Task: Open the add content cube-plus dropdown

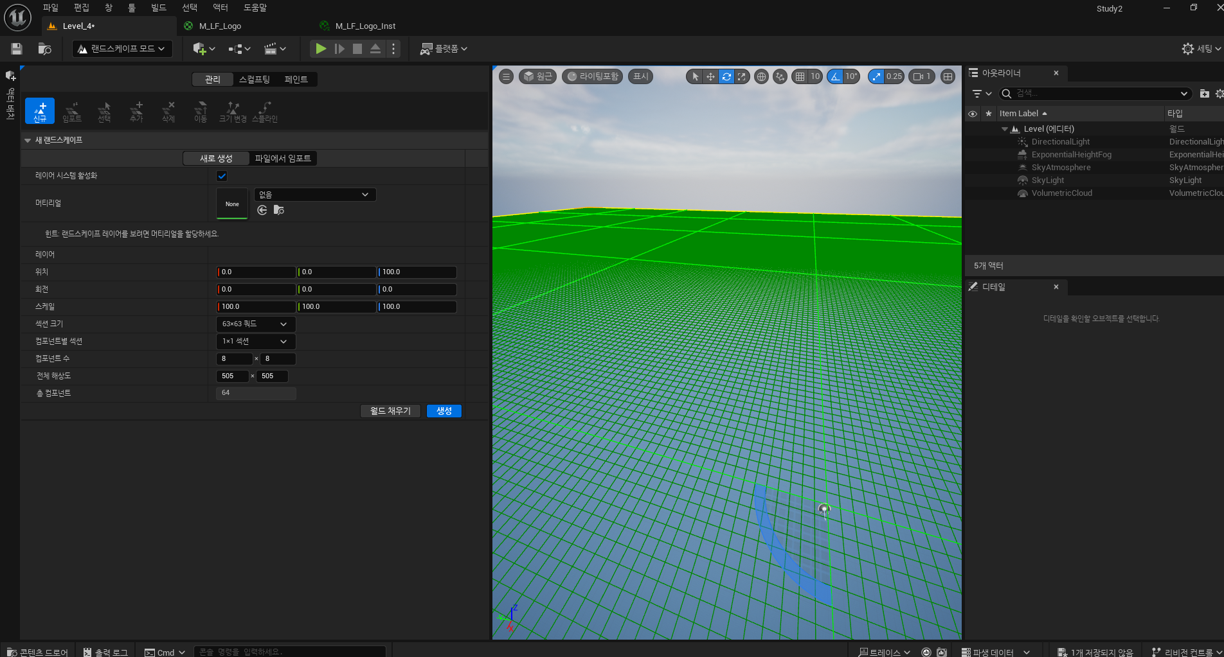Action: [x=204, y=49]
